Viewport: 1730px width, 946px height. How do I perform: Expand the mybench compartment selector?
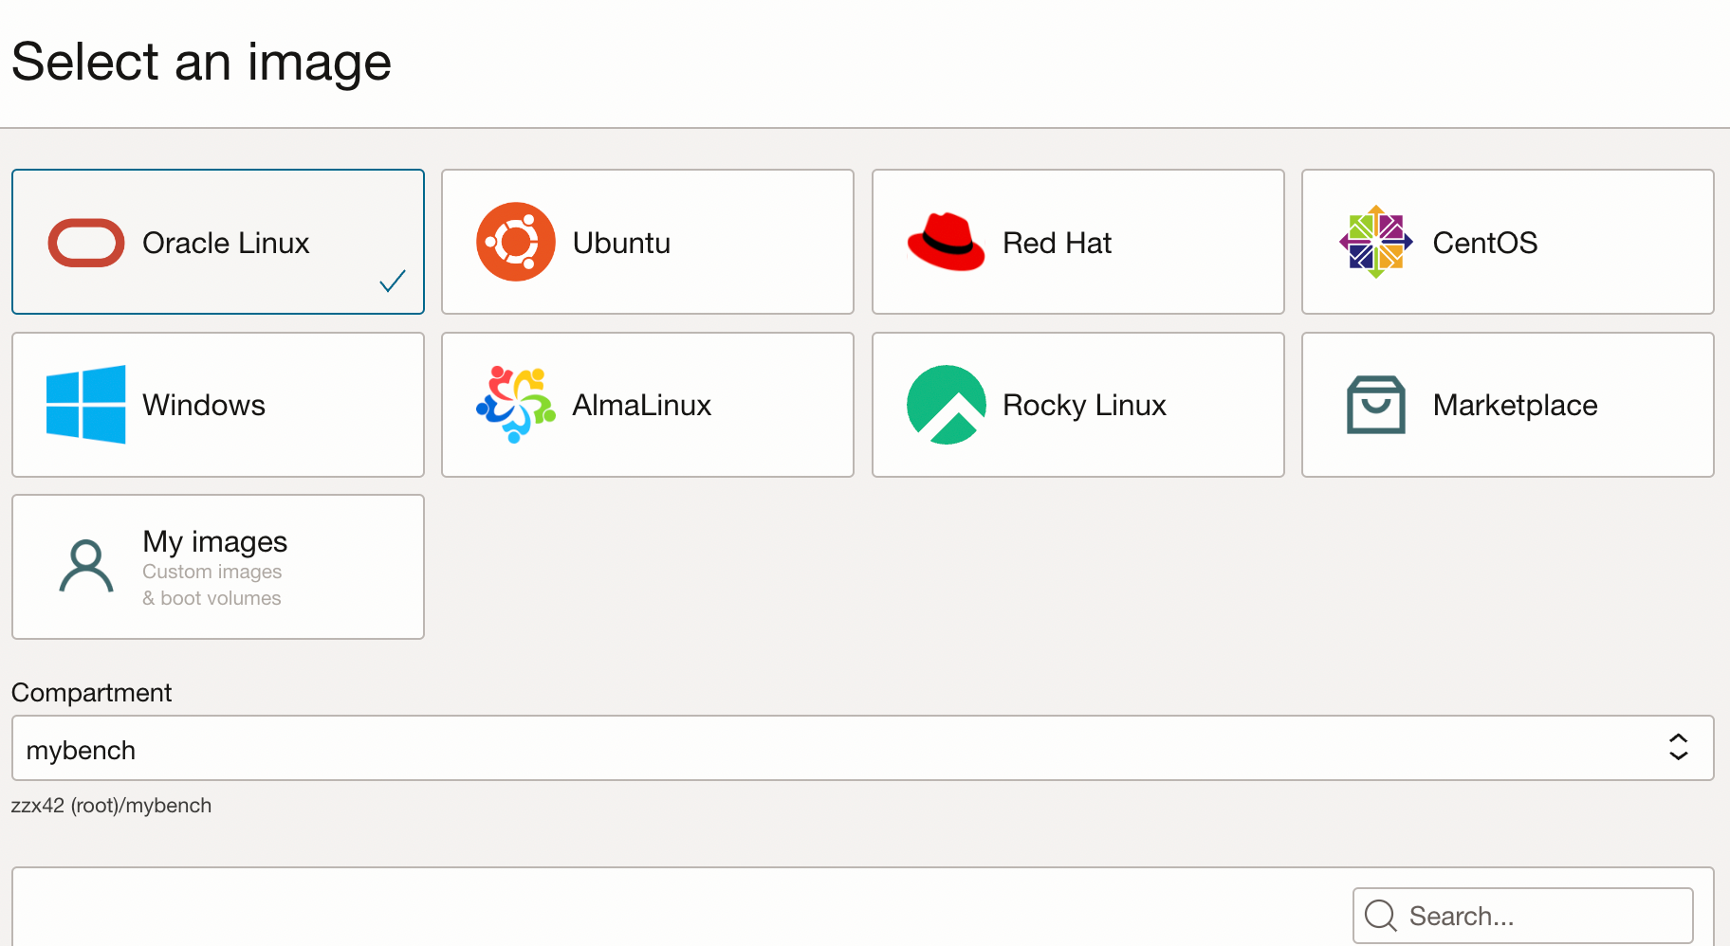click(865, 748)
